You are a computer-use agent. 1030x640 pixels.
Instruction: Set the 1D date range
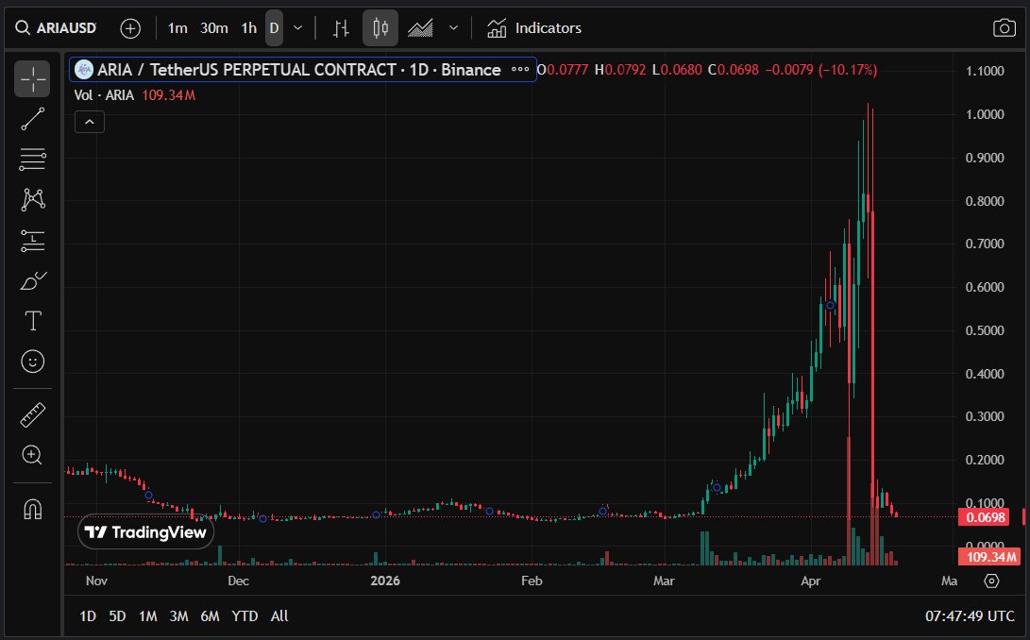[88, 616]
